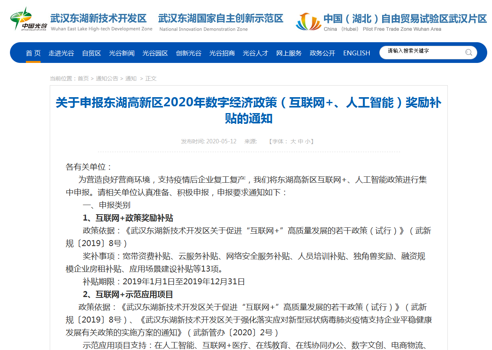The width and height of the screenshot is (492, 350).
Task: Open the 政务公开 menu item
Action: point(322,53)
